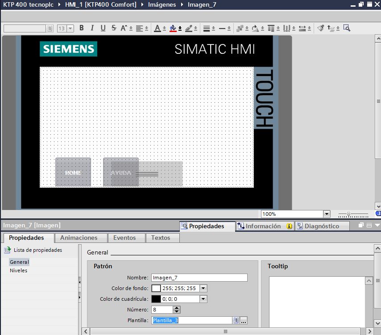Expand the Color de fondo dropdown

click(x=203, y=288)
